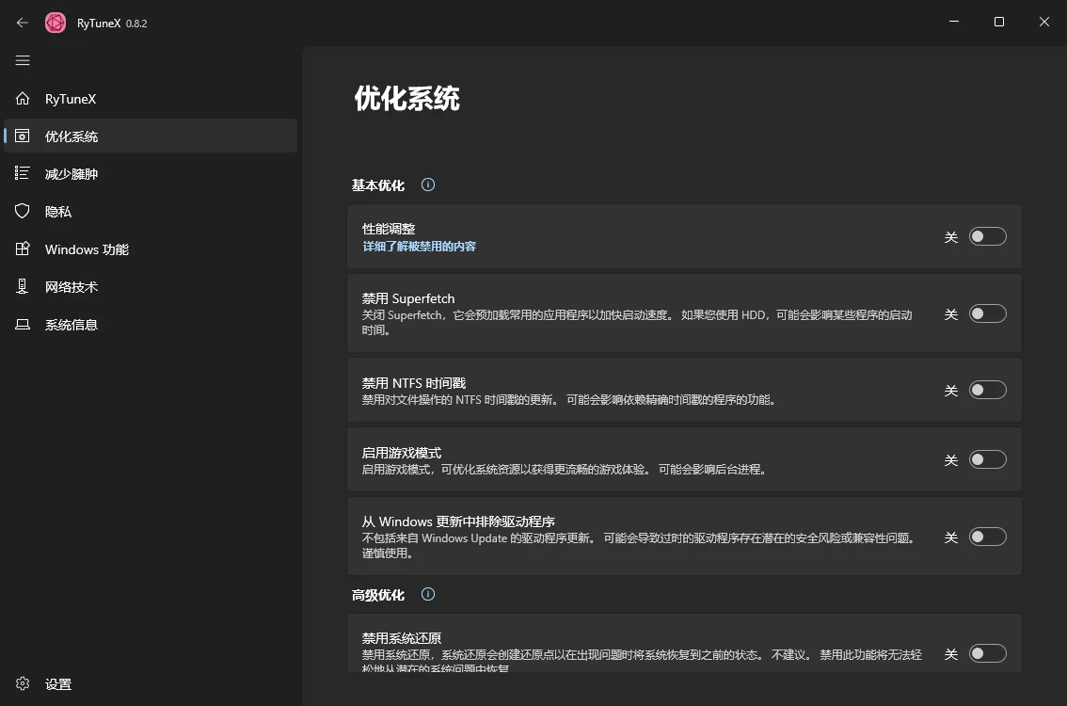Click the info icon next to 基本优化
The height and width of the screenshot is (706, 1067).
pyautogui.click(x=428, y=185)
